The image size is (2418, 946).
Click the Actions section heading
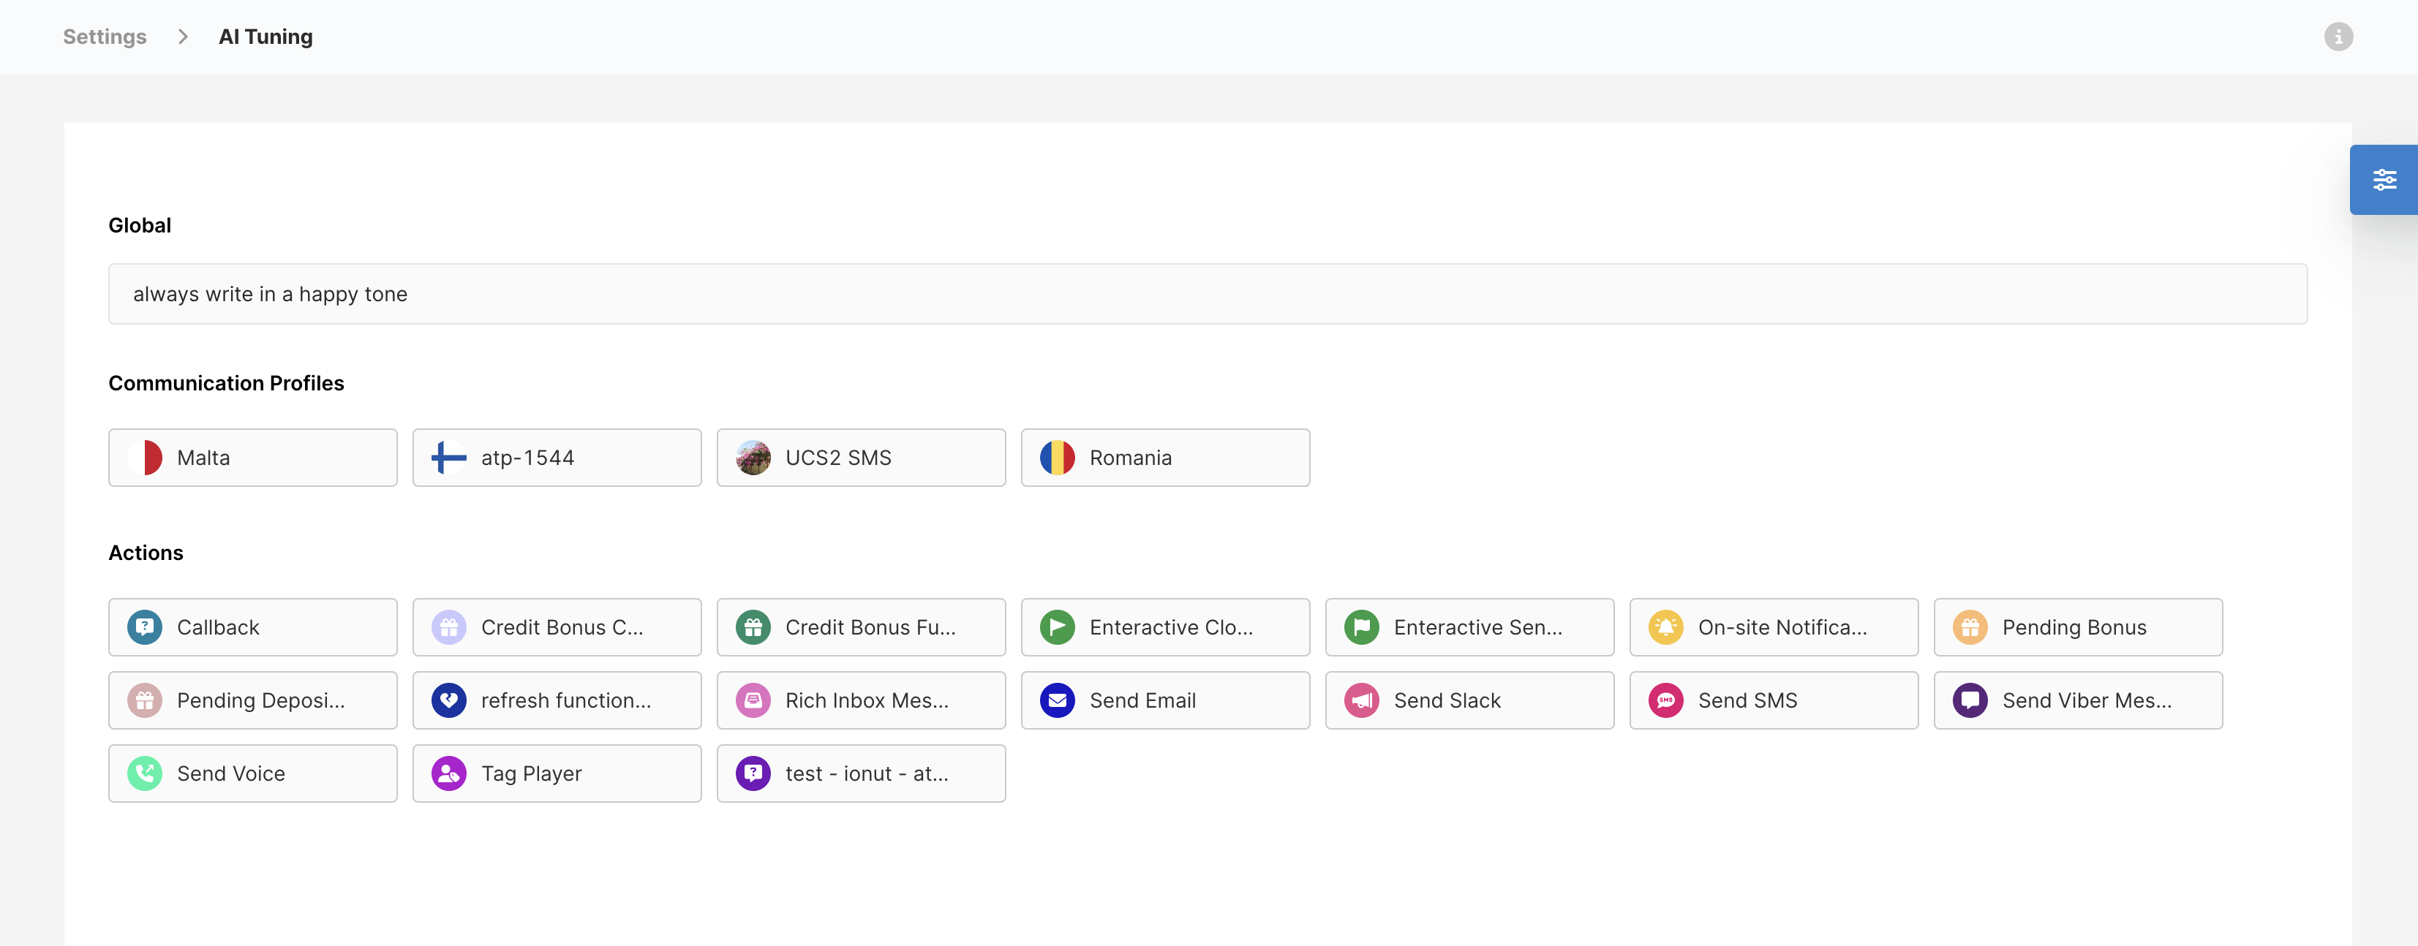point(146,553)
